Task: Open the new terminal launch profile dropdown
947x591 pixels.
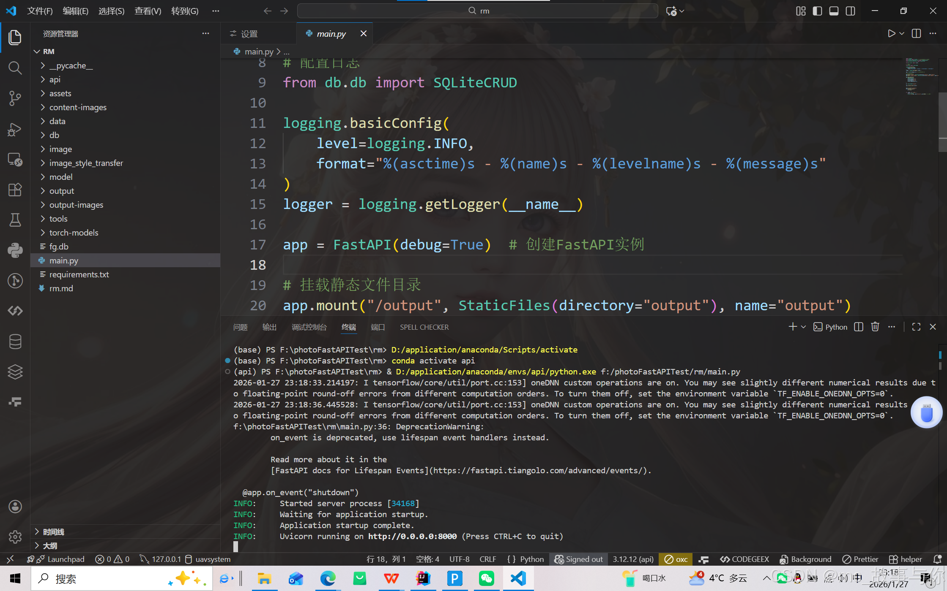Action: coord(804,327)
